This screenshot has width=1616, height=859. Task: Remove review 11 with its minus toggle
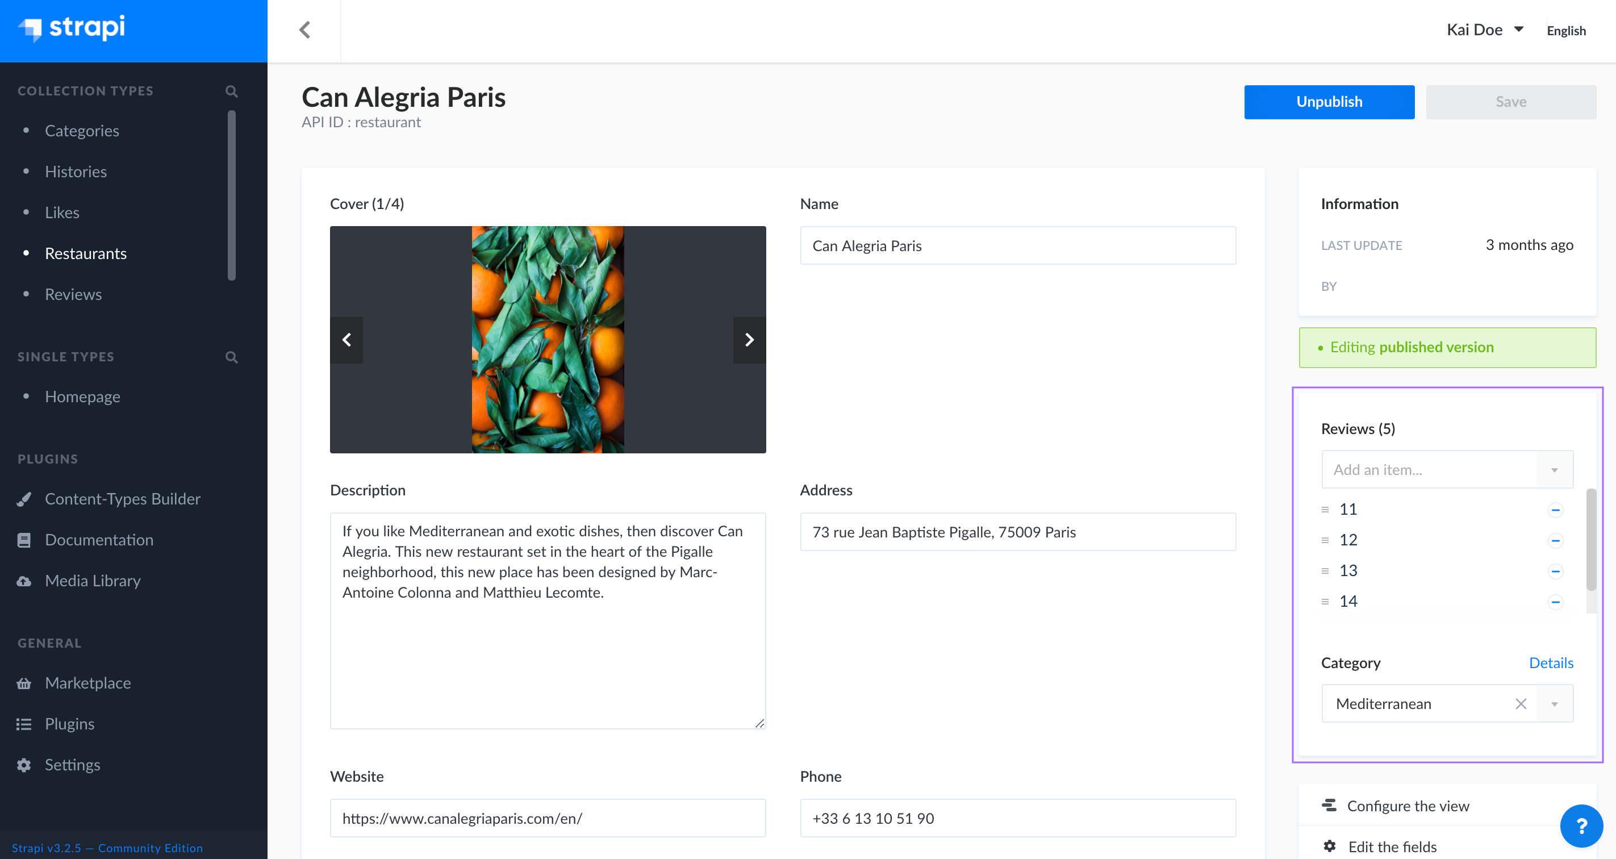tap(1556, 509)
